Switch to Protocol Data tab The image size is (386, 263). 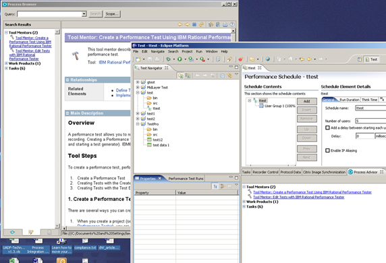tap(290, 172)
